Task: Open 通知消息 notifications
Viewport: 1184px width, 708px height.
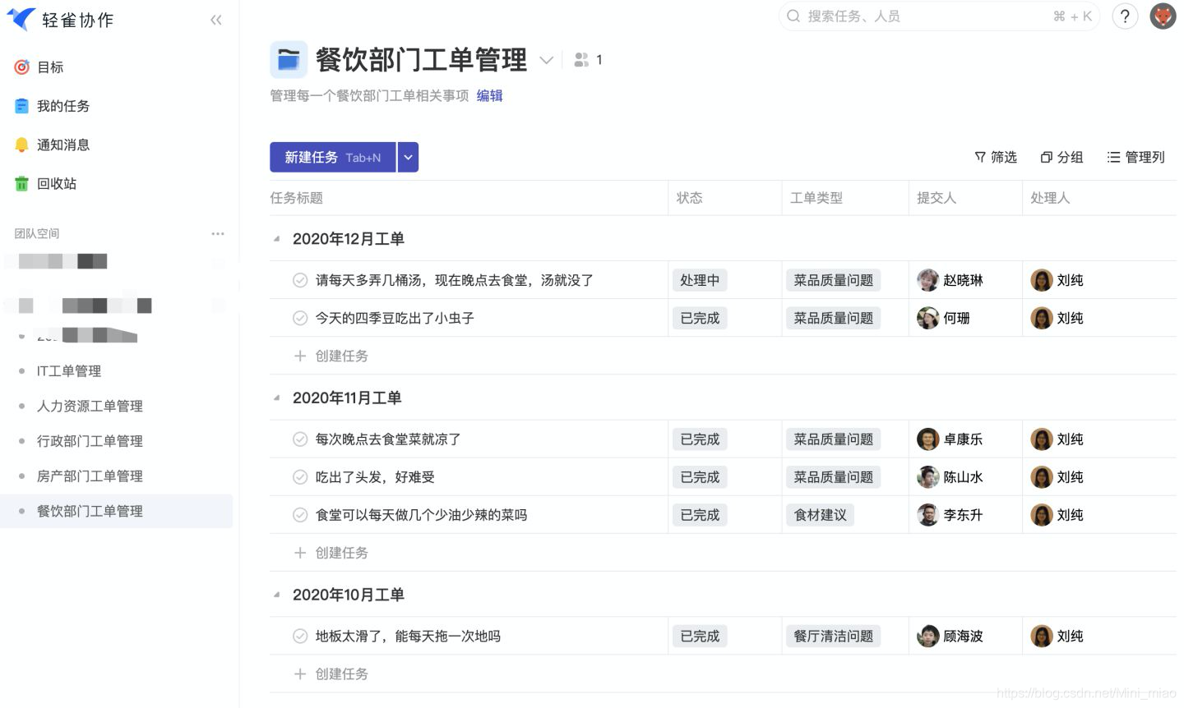Action: tap(62, 145)
